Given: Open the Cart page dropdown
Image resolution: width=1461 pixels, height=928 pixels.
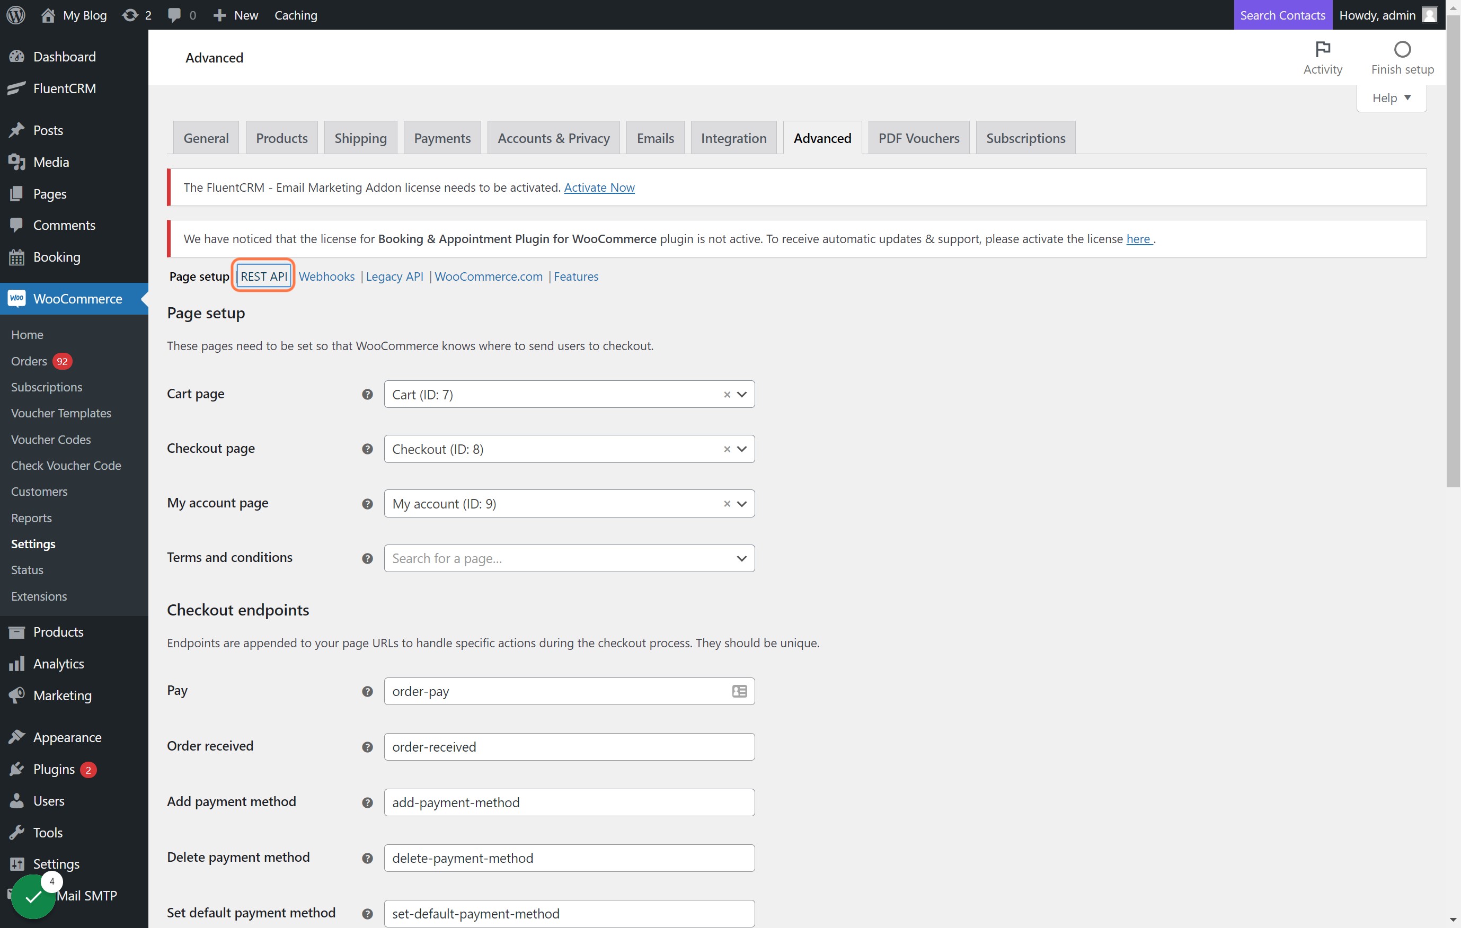Looking at the screenshot, I should click(741, 394).
